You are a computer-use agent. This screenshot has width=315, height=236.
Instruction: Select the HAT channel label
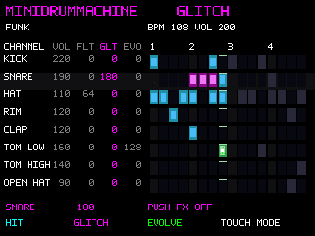point(12,94)
